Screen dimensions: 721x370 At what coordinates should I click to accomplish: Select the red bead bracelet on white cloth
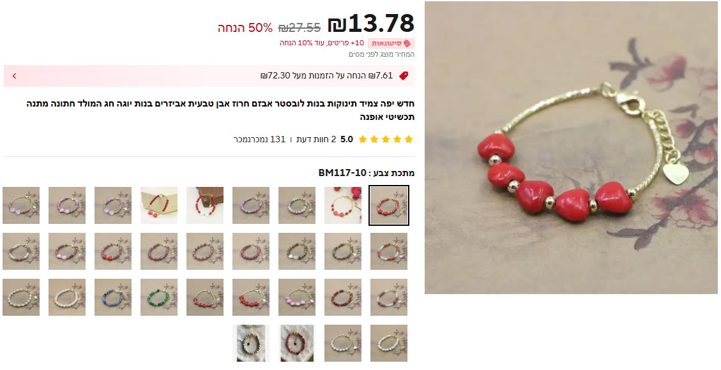click(297, 343)
